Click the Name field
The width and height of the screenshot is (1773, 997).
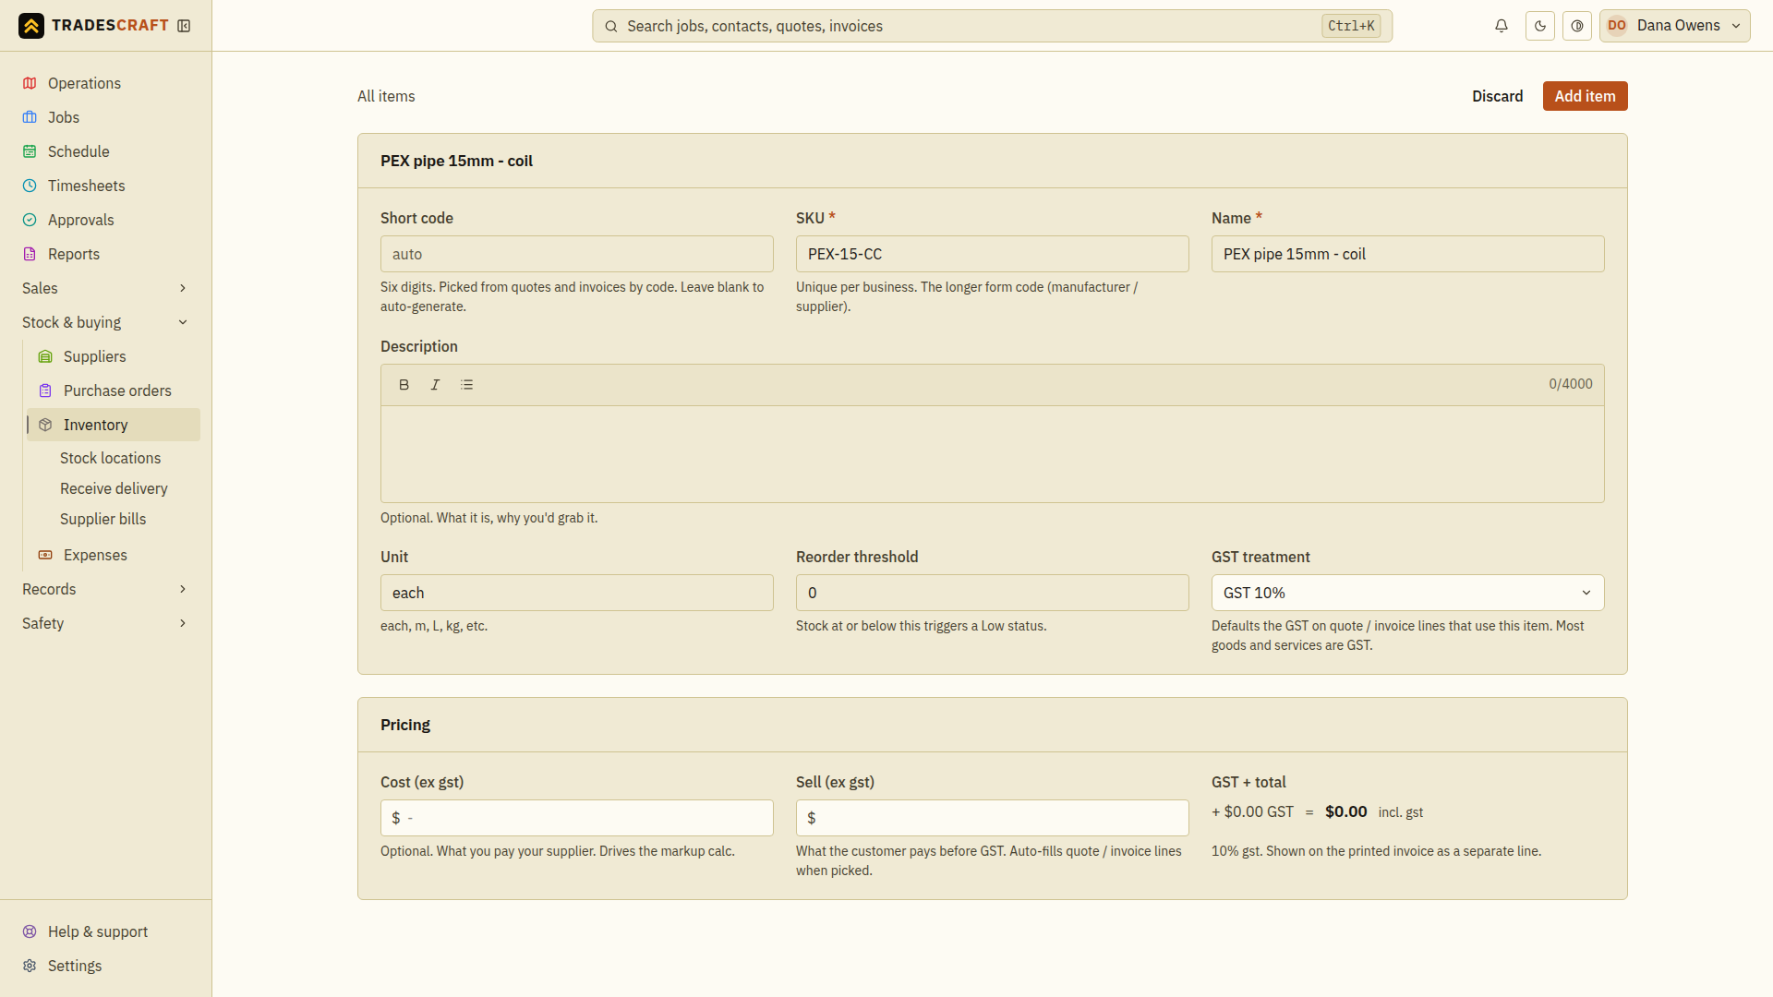pyautogui.click(x=1408, y=254)
